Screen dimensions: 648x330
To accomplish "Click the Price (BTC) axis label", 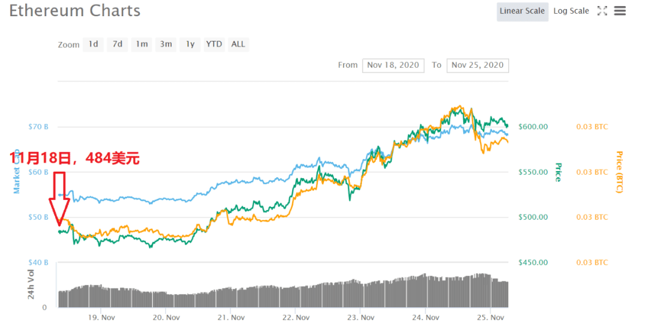I will point(619,172).
